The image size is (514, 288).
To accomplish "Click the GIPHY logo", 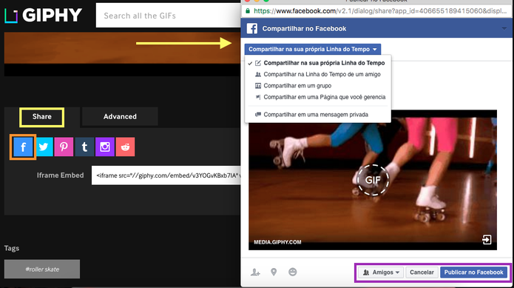I will (44, 16).
